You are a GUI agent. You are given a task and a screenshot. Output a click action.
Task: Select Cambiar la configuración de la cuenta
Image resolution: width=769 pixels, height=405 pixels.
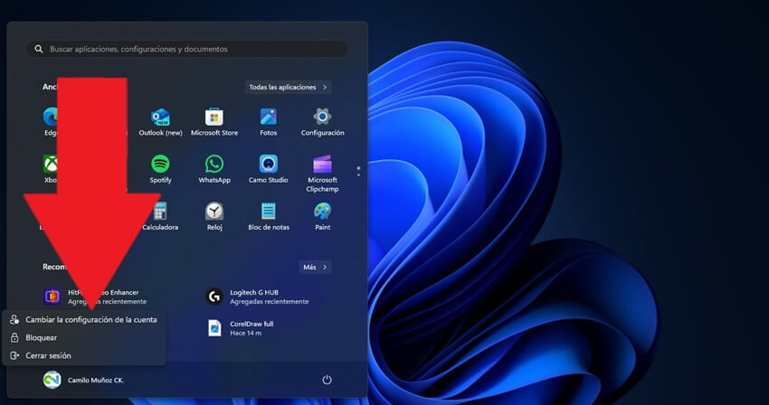[x=84, y=320]
